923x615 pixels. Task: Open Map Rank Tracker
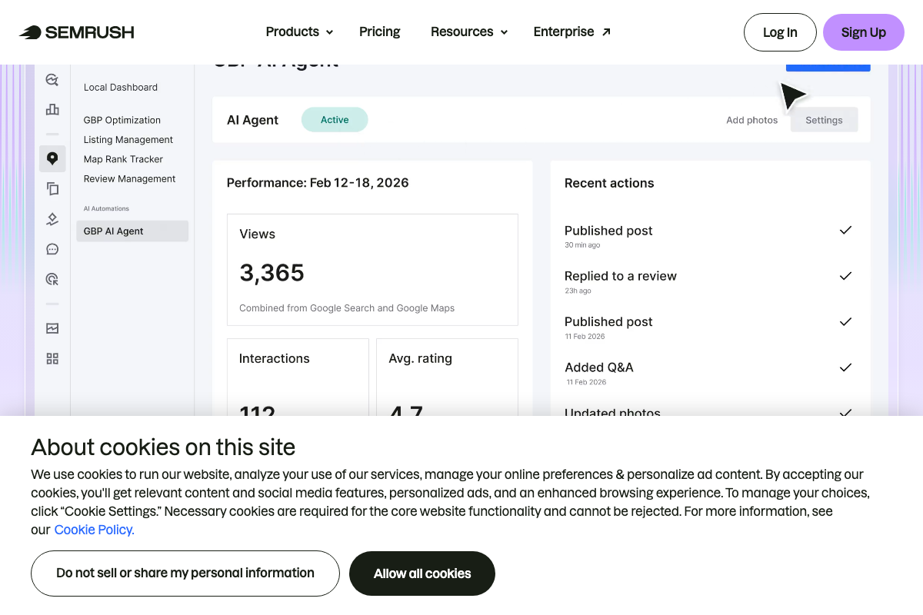tap(123, 159)
